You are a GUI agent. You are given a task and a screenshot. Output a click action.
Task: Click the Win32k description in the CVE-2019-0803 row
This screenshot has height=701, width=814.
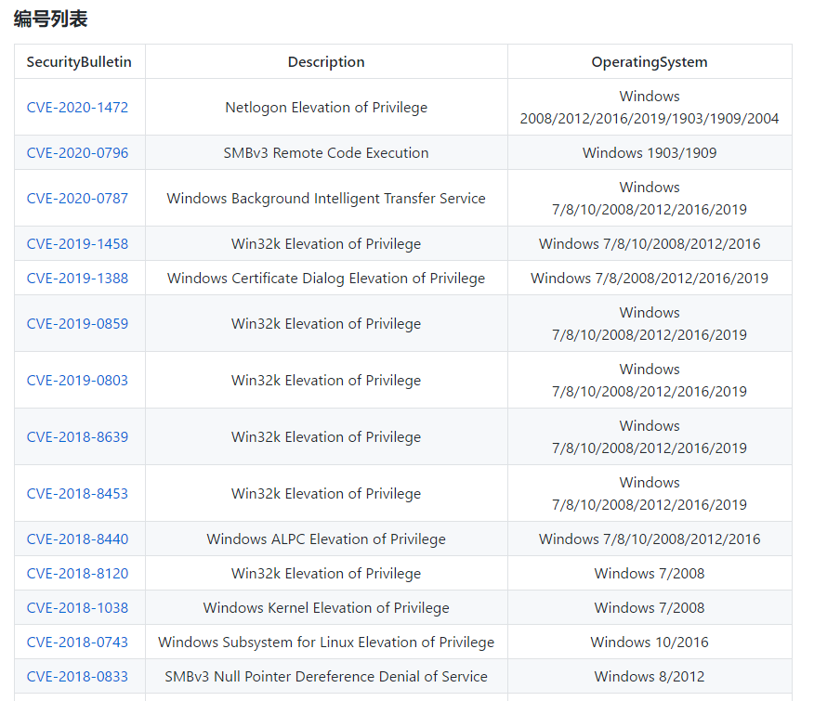[x=326, y=381]
